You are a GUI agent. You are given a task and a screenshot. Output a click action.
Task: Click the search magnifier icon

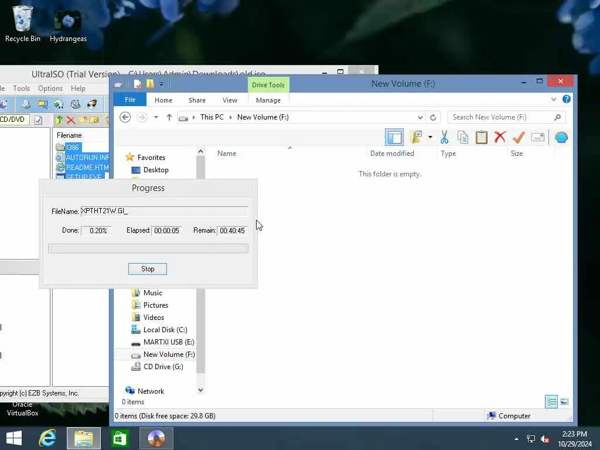point(558,117)
